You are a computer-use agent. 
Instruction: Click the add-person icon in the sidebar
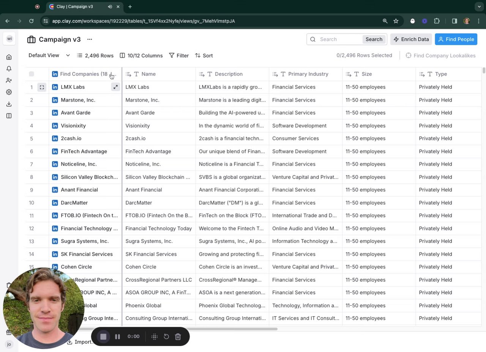9,81
